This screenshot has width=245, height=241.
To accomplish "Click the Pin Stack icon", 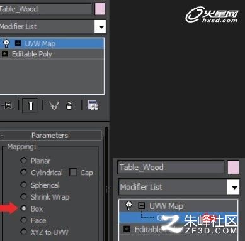I will (8, 105).
